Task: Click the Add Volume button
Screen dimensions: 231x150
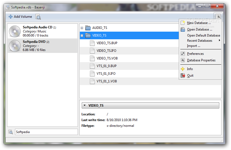Action: tap(20, 17)
